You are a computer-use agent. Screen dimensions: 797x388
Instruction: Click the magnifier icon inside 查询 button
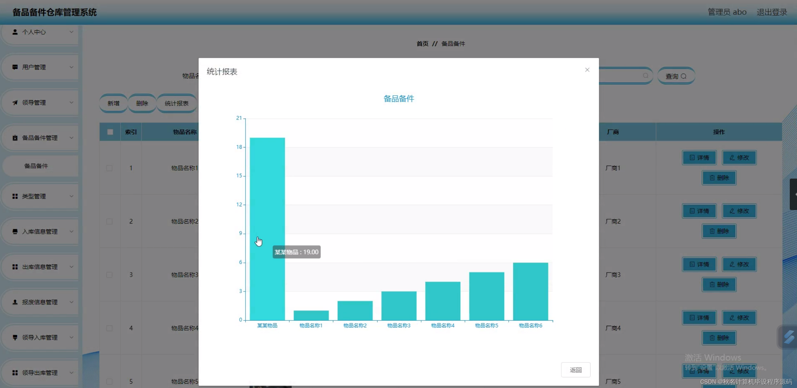683,76
